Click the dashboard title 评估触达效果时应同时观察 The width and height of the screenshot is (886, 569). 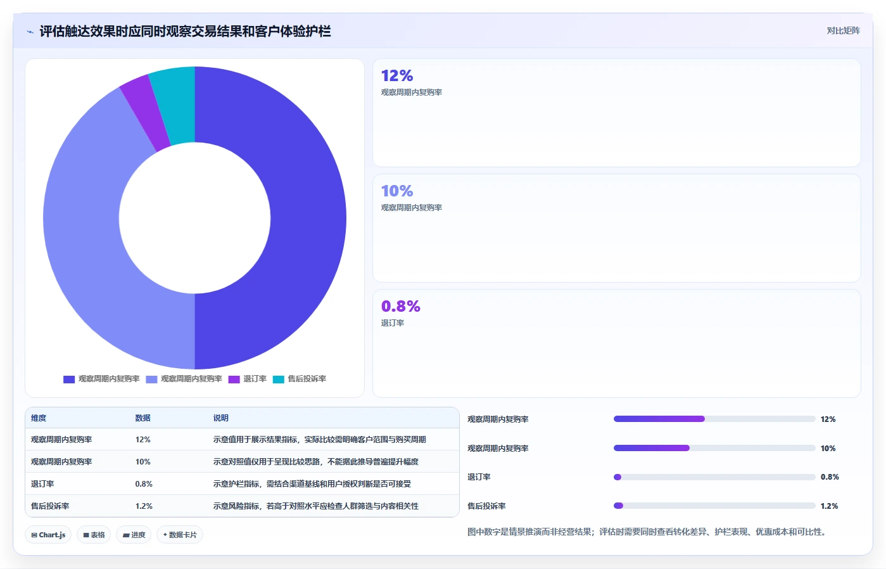(185, 32)
